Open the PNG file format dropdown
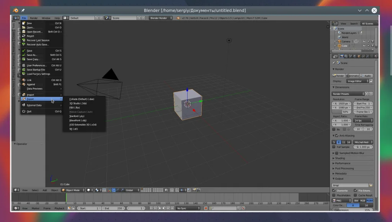 click(x=341, y=200)
